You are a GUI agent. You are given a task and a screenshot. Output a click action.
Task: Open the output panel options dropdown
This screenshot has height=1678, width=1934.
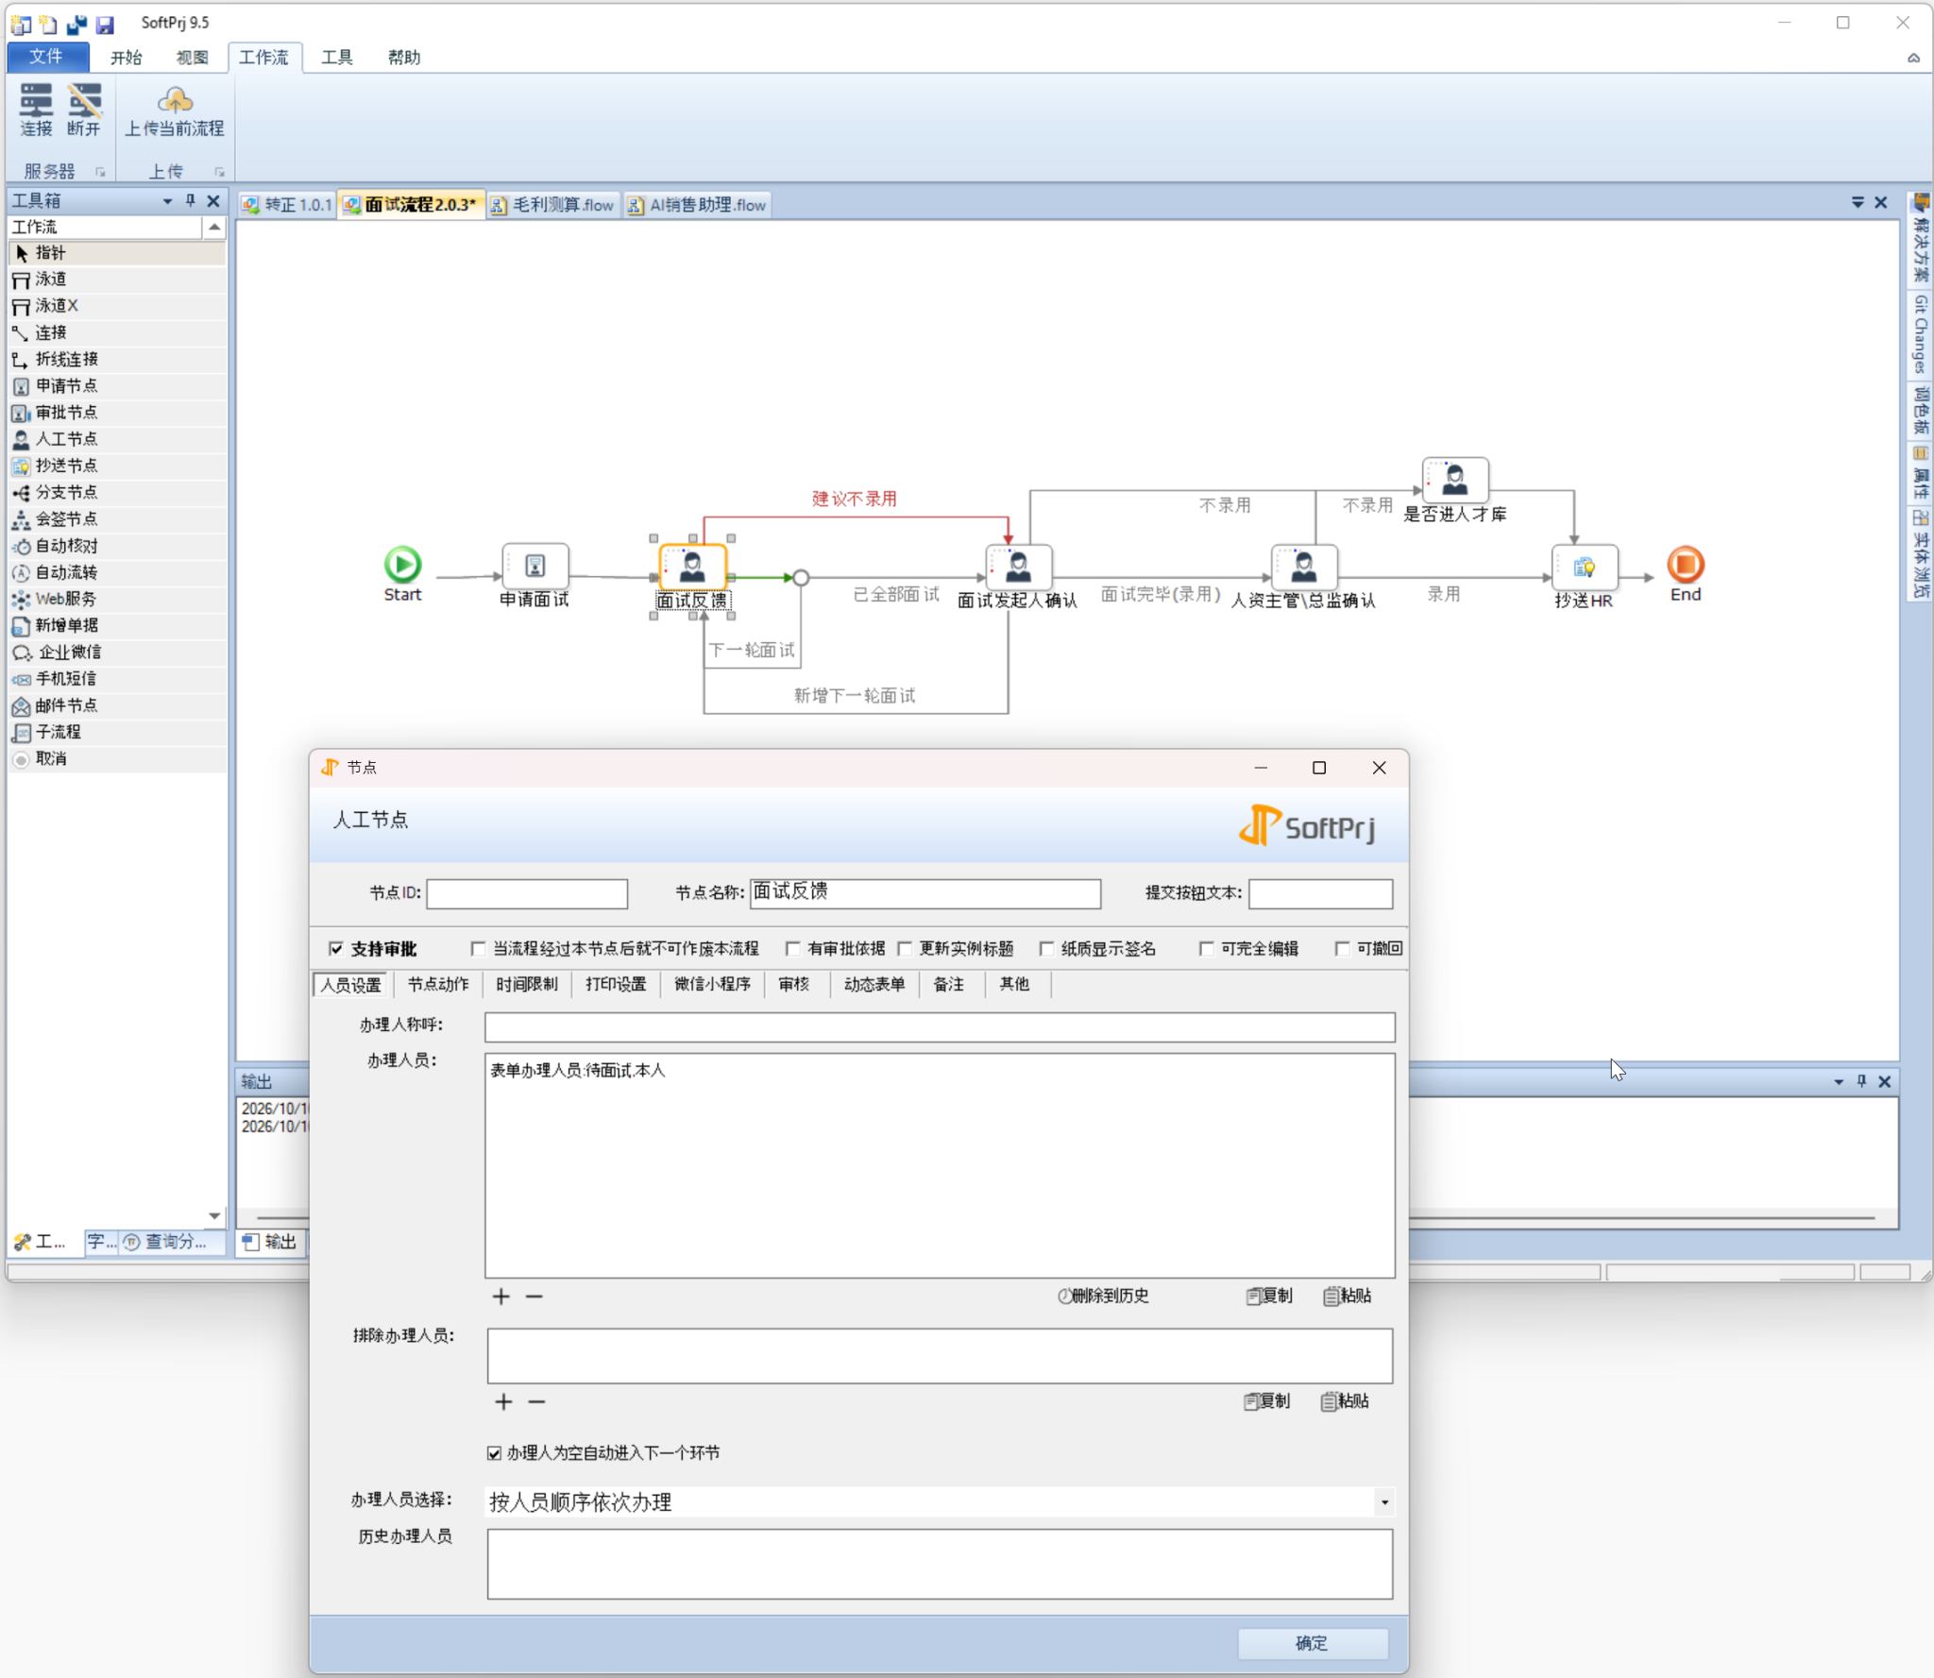click(x=1839, y=1082)
